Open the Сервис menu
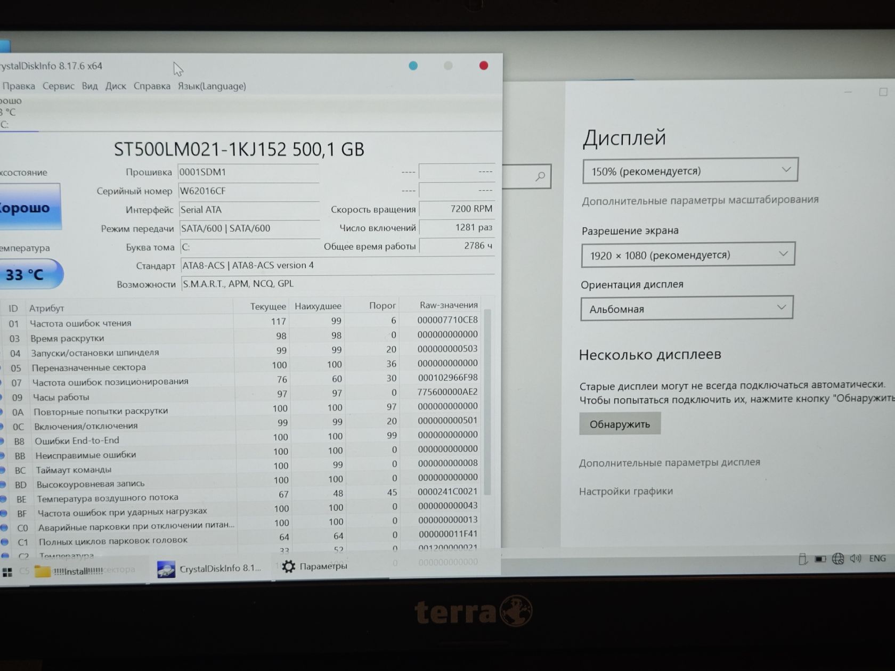 [x=59, y=86]
